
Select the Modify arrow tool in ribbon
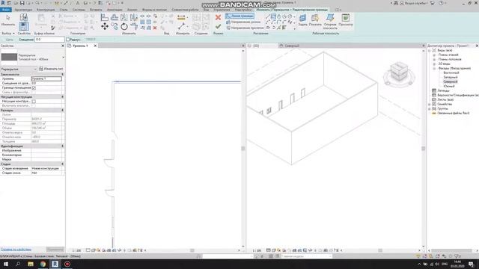[x=7, y=20]
